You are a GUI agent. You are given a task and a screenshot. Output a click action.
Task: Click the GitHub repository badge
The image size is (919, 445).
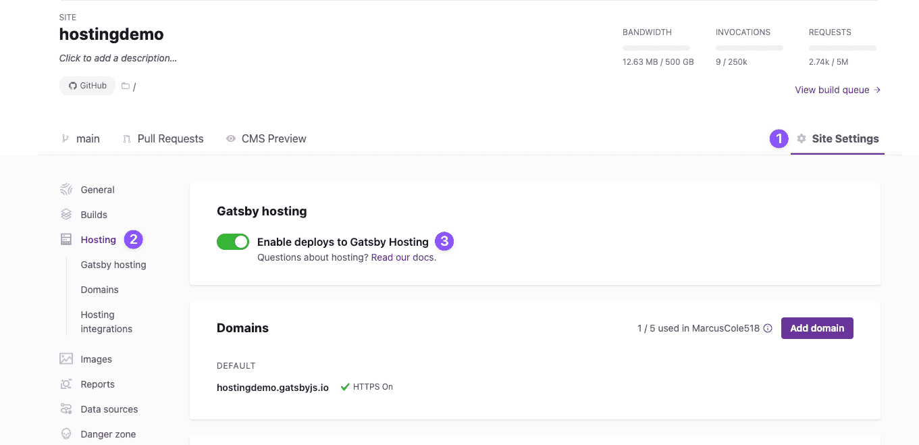click(x=87, y=86)
